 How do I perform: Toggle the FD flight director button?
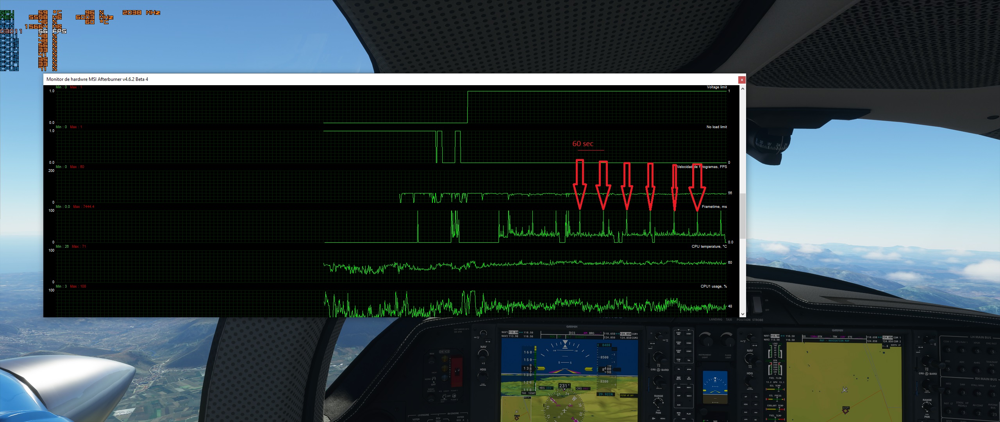coord(756,397)
